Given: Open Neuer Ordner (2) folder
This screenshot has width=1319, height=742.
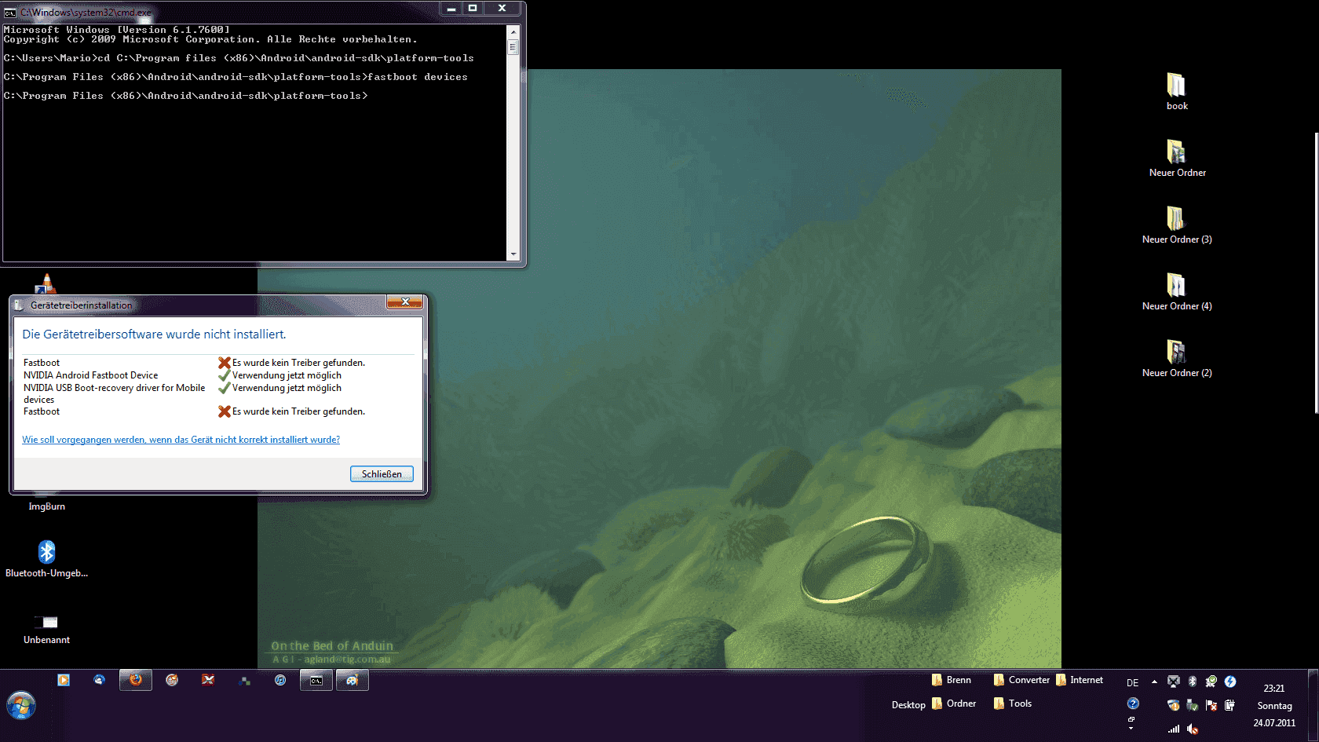Looking at the screenshot, I should [x=1177, y=358].
